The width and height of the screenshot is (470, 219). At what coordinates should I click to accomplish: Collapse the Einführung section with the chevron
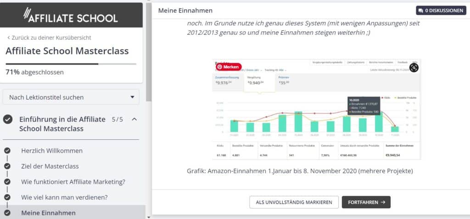pos(134,119)
